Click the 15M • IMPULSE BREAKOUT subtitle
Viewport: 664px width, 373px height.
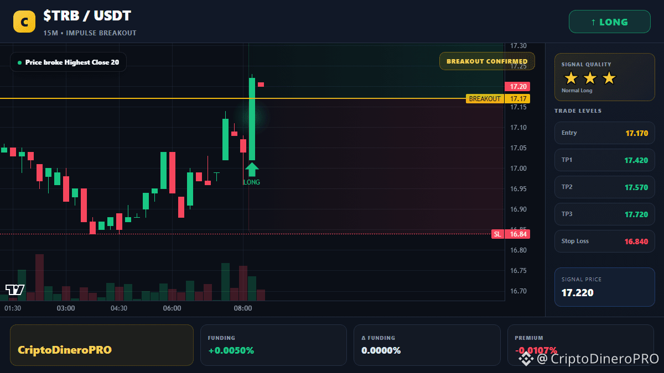point(90,33)
